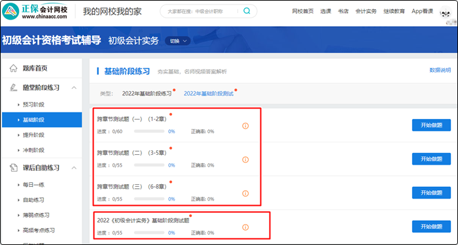458x245 pixels.
Task: Open info icon for 跨章节测试题（三）
Action: tap(245, 193)
